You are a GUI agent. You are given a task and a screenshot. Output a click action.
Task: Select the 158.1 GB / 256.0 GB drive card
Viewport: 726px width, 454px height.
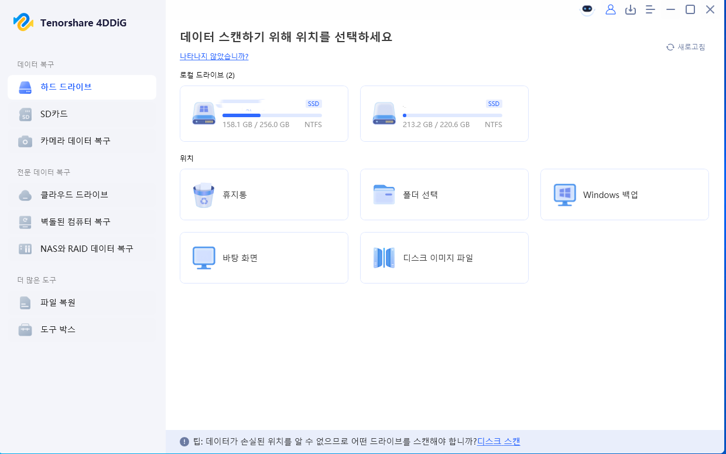264,114
